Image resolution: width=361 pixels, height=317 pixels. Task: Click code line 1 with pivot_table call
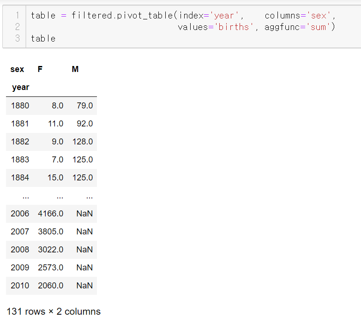coord(183,15)
